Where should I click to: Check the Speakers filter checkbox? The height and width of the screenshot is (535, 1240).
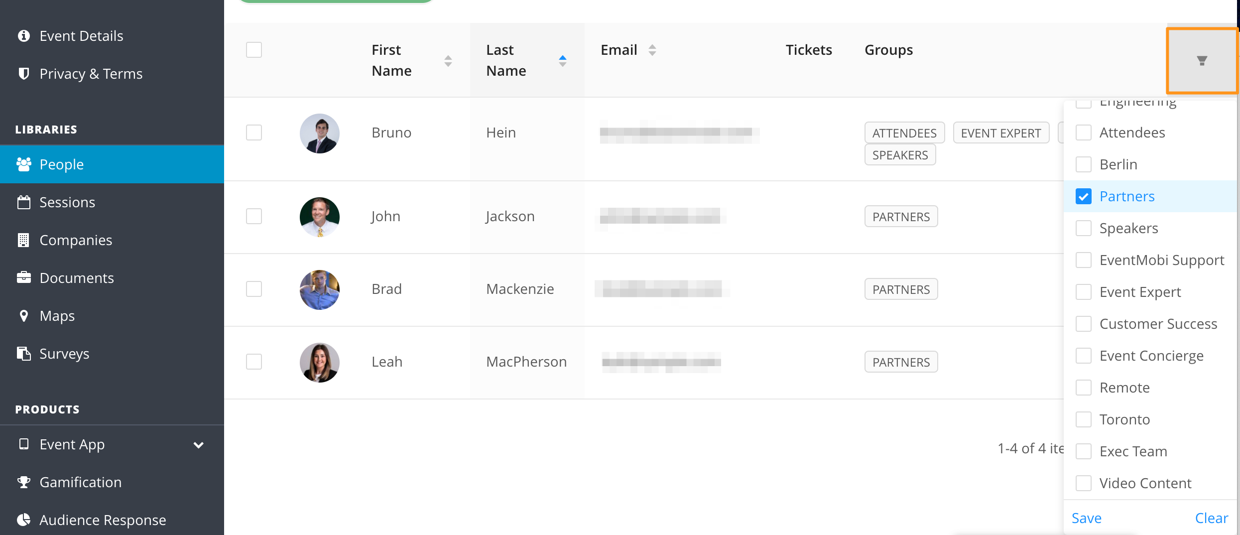tap(1083, 228)
